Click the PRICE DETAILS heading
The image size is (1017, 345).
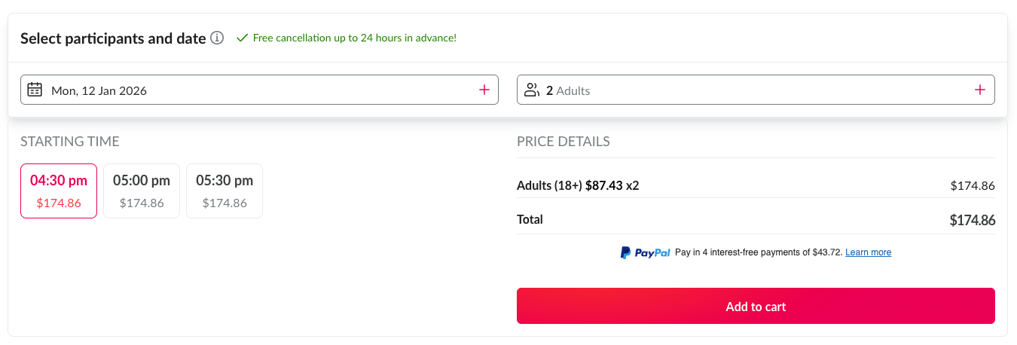point(563,142)
